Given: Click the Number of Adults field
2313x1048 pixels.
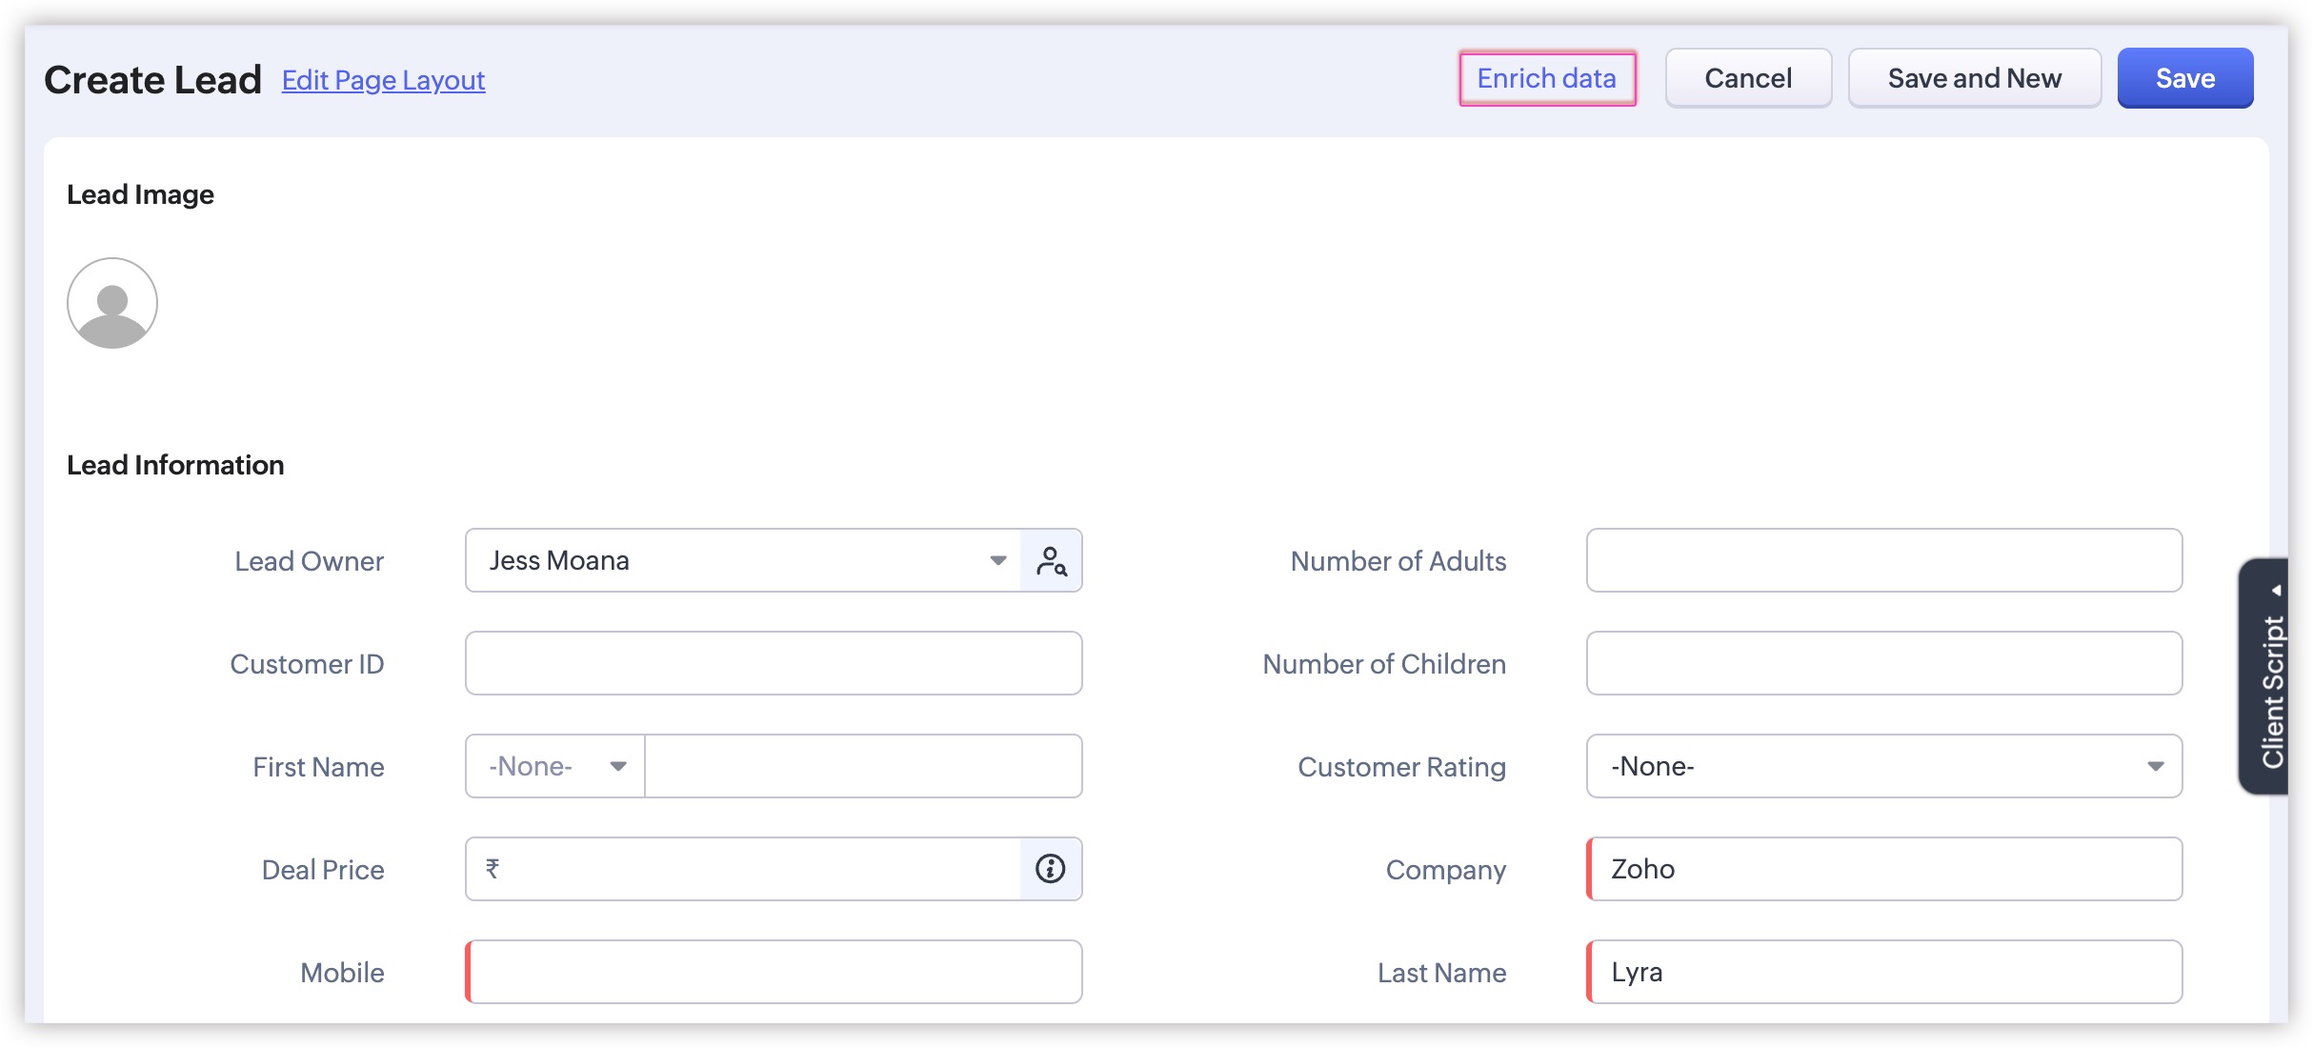Looking at the screenshot, I should coord(1883,561).
